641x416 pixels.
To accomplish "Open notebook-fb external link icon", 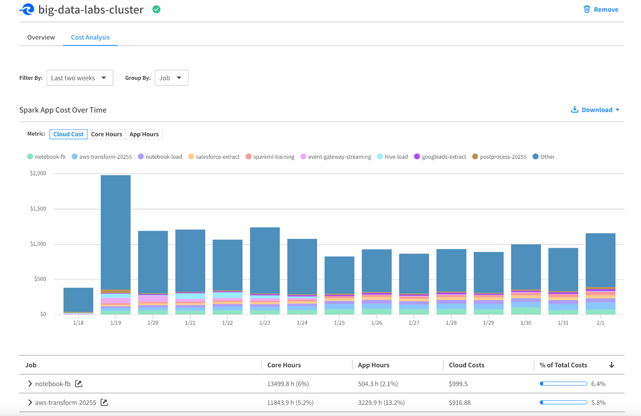I will 79,384.
